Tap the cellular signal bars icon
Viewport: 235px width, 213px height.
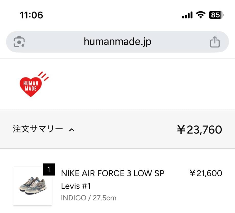pyautogui.click(x=187, y=15)
